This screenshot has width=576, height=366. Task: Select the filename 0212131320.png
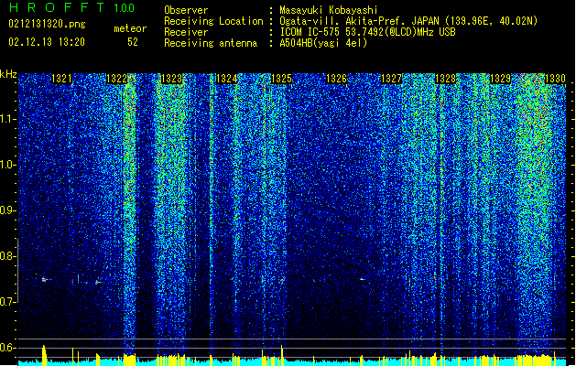coord(47,24)
